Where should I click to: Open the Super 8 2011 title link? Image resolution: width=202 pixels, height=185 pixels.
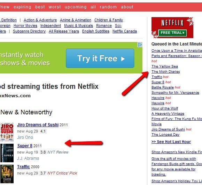25,146
